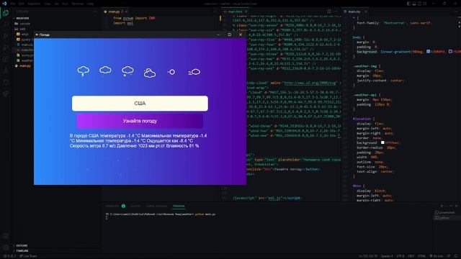The height and width of the screenshot is (259, 461).
Task: Click the Split Editor icon in html group
Action: [329, 12]
